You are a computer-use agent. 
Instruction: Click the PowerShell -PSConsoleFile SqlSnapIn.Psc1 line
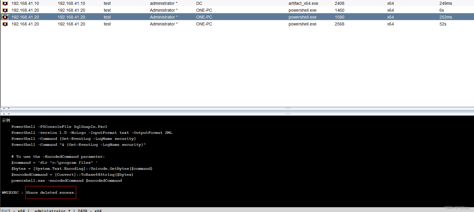pos(59,127)
